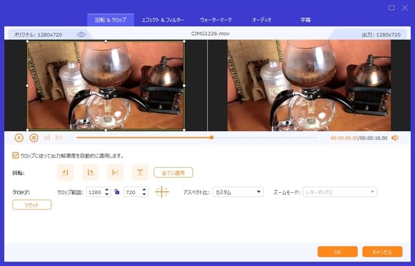
Task: Uncheck auto-apply output resolution by crop
Action: tap(16, 155)
